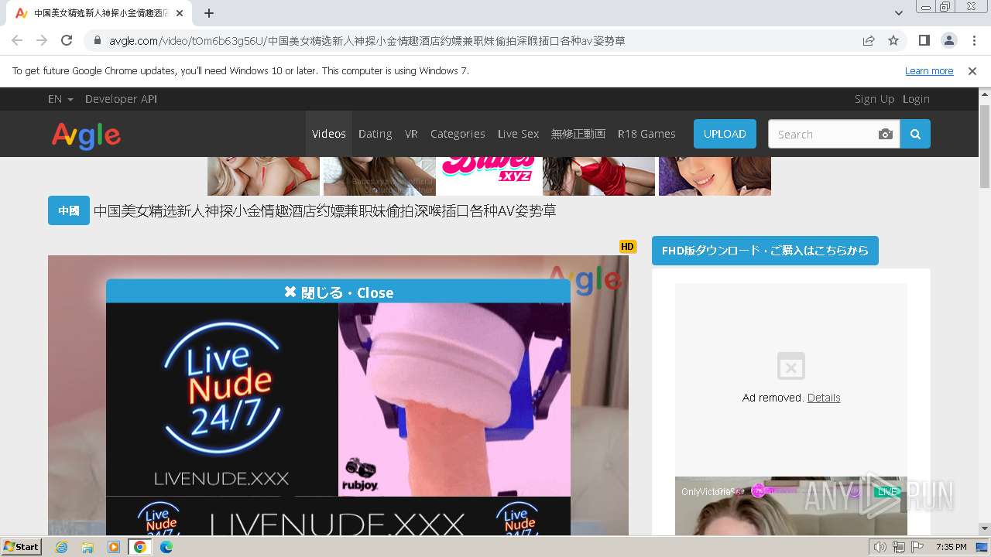Open the Login page
This screenshot has width=991, height=557.
point(916,99)
